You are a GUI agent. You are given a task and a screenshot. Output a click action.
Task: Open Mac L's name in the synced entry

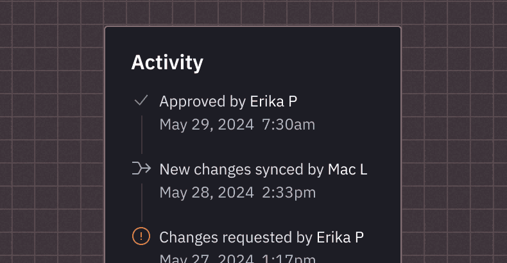point(347,169)
